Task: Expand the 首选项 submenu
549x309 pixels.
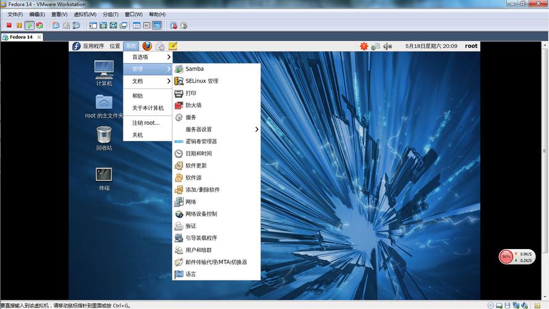Action: [148, 57]
